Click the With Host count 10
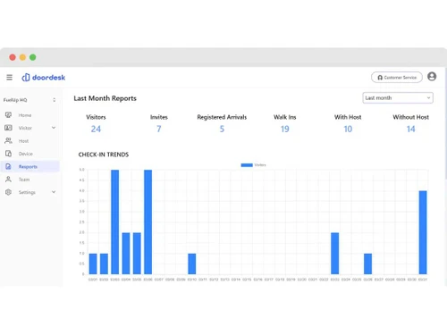Image resolution: width=447 pixels, height=335 pixels. (348, 129)
